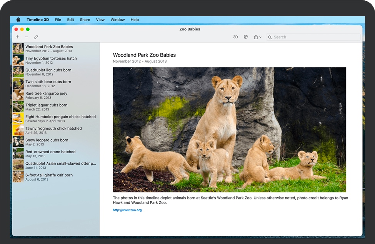Open the Share menu in the menu bar
The height and width of the screenshot is (244, 375).
click(85, 20)
